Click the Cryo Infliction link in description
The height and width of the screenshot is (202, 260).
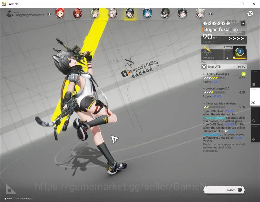(x=216, y=118)
